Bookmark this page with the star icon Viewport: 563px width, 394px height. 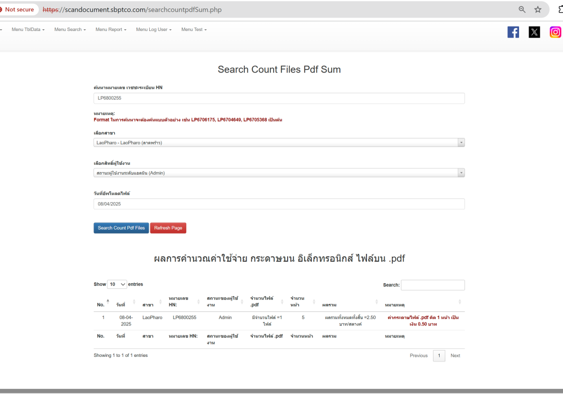(x=538, y=10)
